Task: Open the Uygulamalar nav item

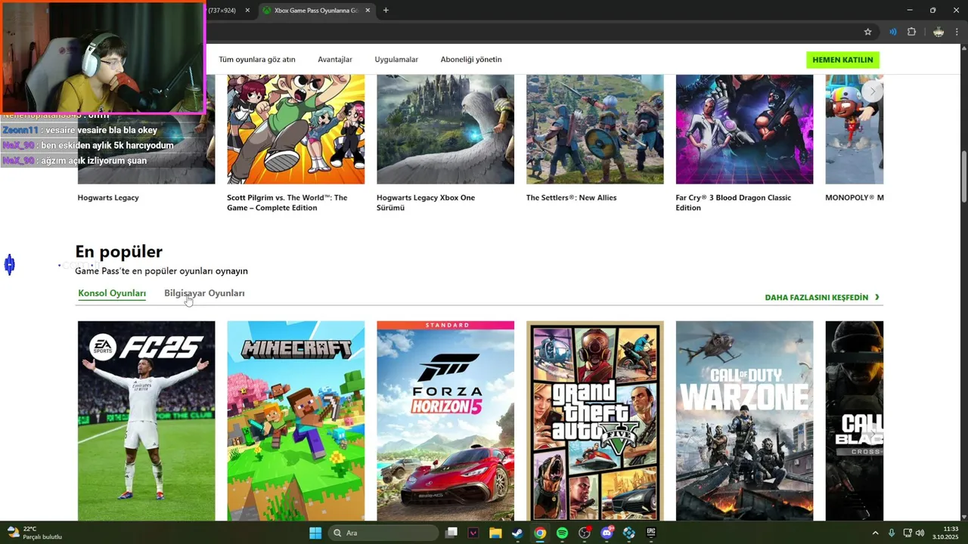Action: coord(396,60)
